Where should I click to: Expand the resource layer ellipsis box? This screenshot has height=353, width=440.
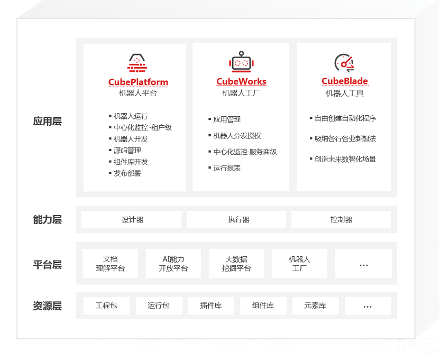pyautogui.click(x=368, y=305)
